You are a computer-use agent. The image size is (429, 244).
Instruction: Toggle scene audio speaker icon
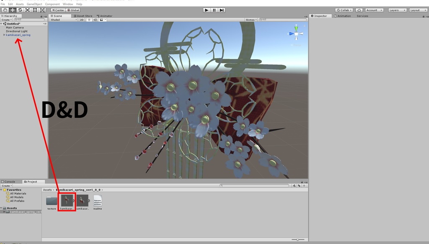pyautogui.click(x=95, y=20)
